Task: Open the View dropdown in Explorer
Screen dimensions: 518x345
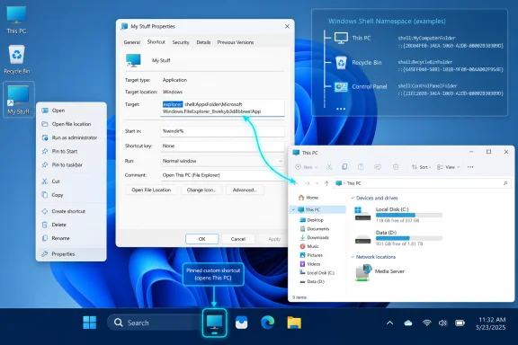Action: 448,167
